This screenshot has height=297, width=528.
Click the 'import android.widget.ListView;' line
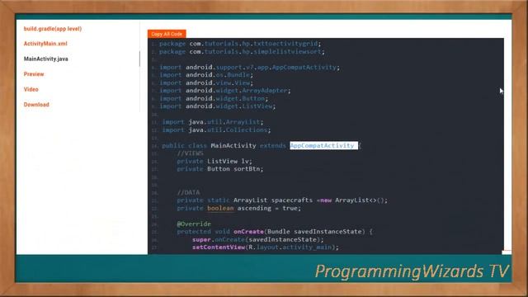click(218, 106)
